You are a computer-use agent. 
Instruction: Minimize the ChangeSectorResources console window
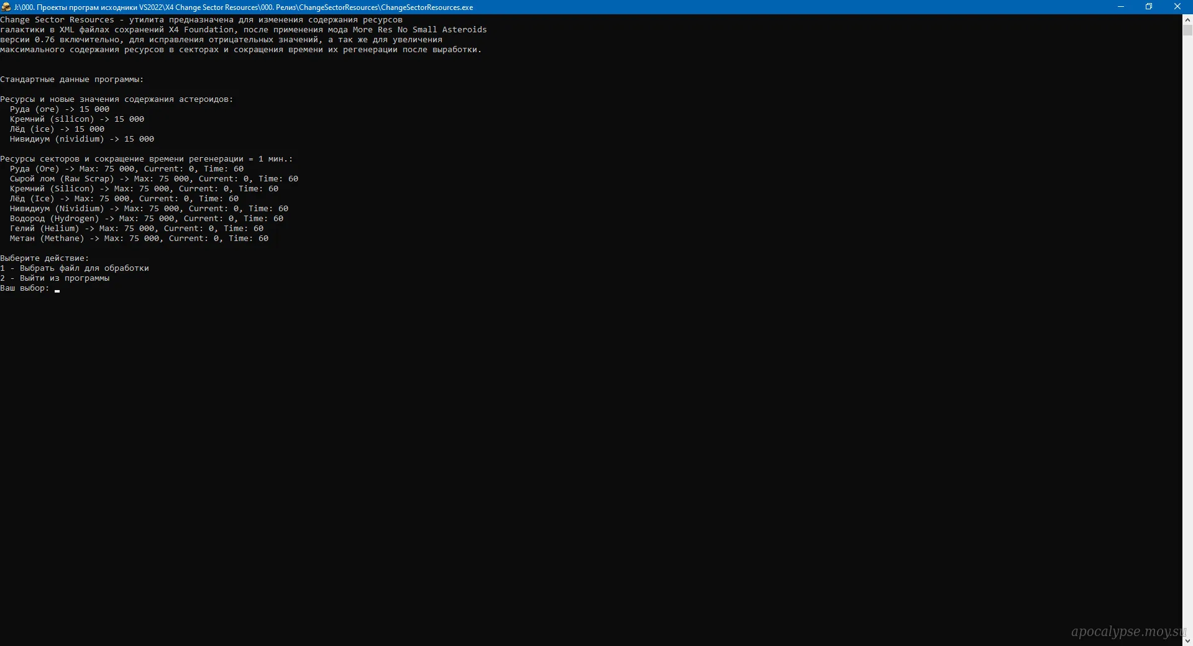click(x=1121, y=7)
